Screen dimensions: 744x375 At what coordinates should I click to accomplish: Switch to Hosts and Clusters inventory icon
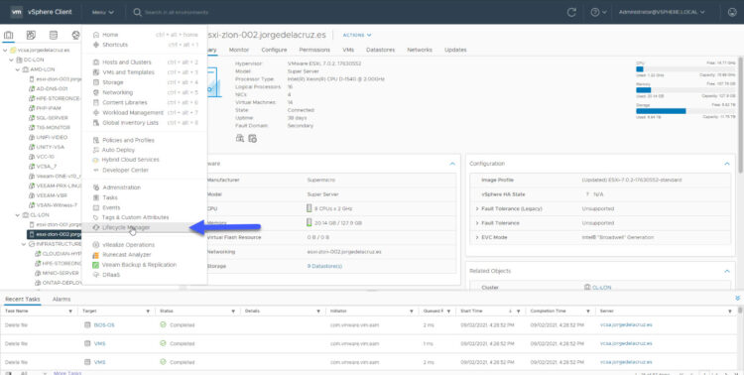[9, 35]
